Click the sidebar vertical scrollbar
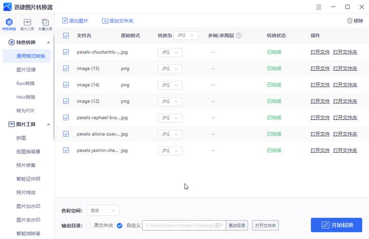 (54, 88)
